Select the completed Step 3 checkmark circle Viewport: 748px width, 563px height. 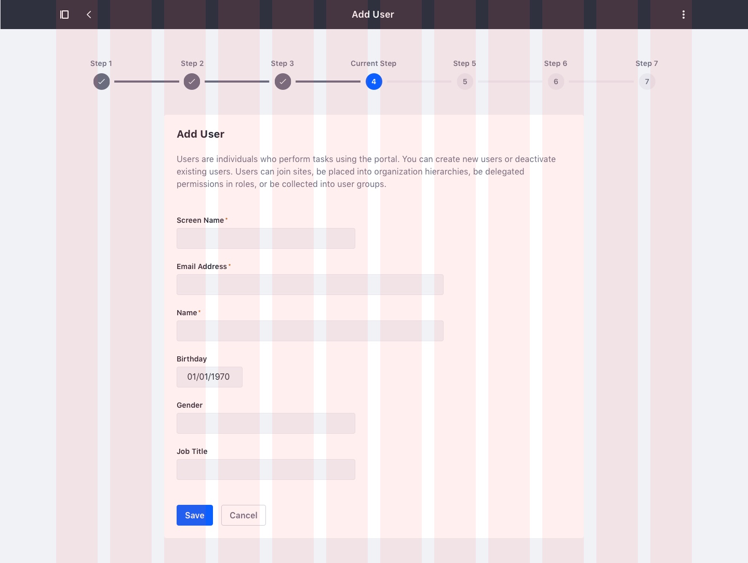[x=283, y=82]
